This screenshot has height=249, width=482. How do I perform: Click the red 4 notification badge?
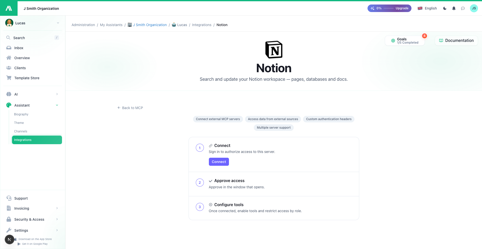tap(425, 36)
